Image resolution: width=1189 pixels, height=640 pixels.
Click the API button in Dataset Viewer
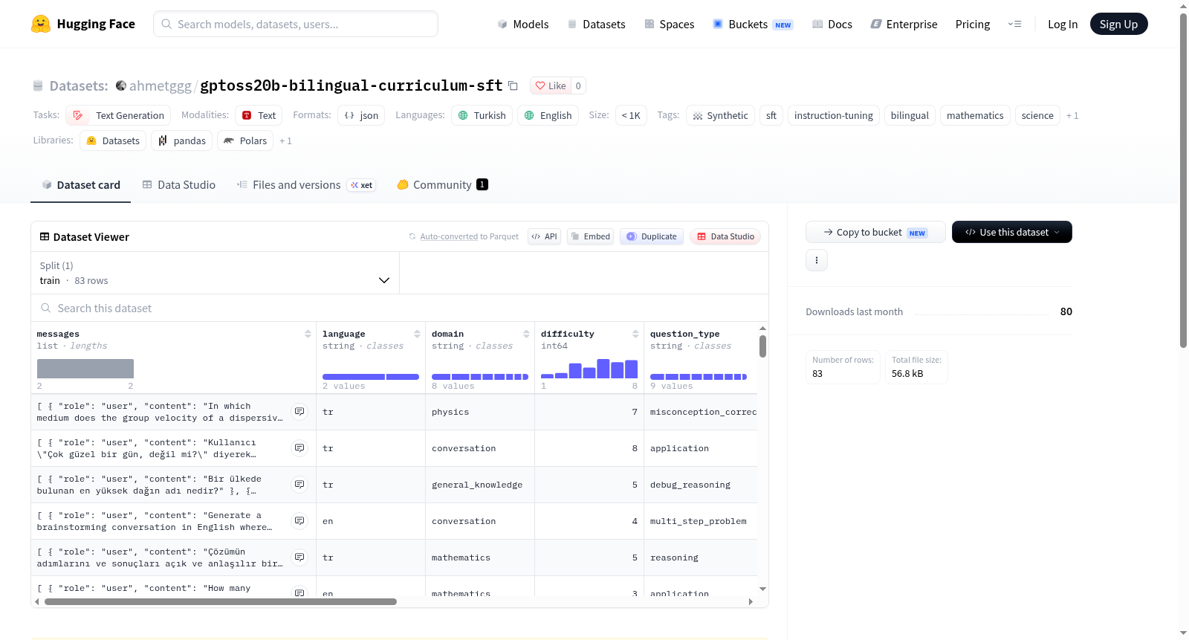point(544,236)
